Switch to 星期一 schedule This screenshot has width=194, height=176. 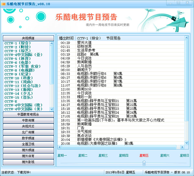(62, 155)
